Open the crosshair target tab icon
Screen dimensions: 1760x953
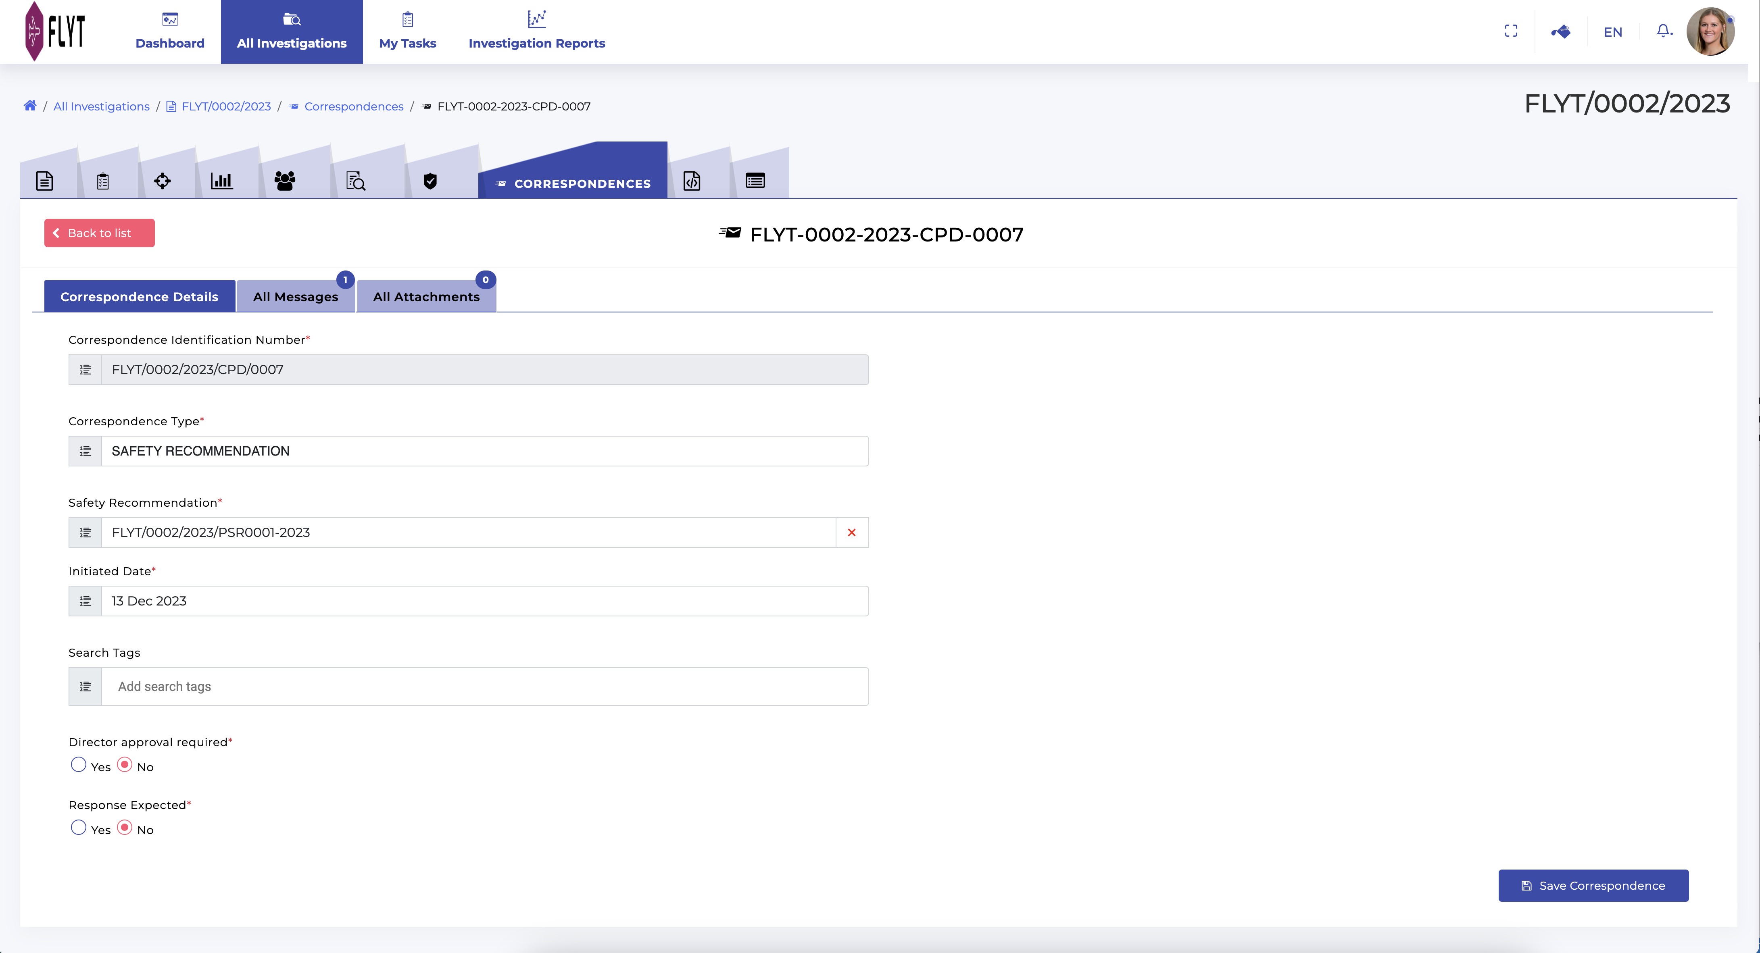pos(162,181)
